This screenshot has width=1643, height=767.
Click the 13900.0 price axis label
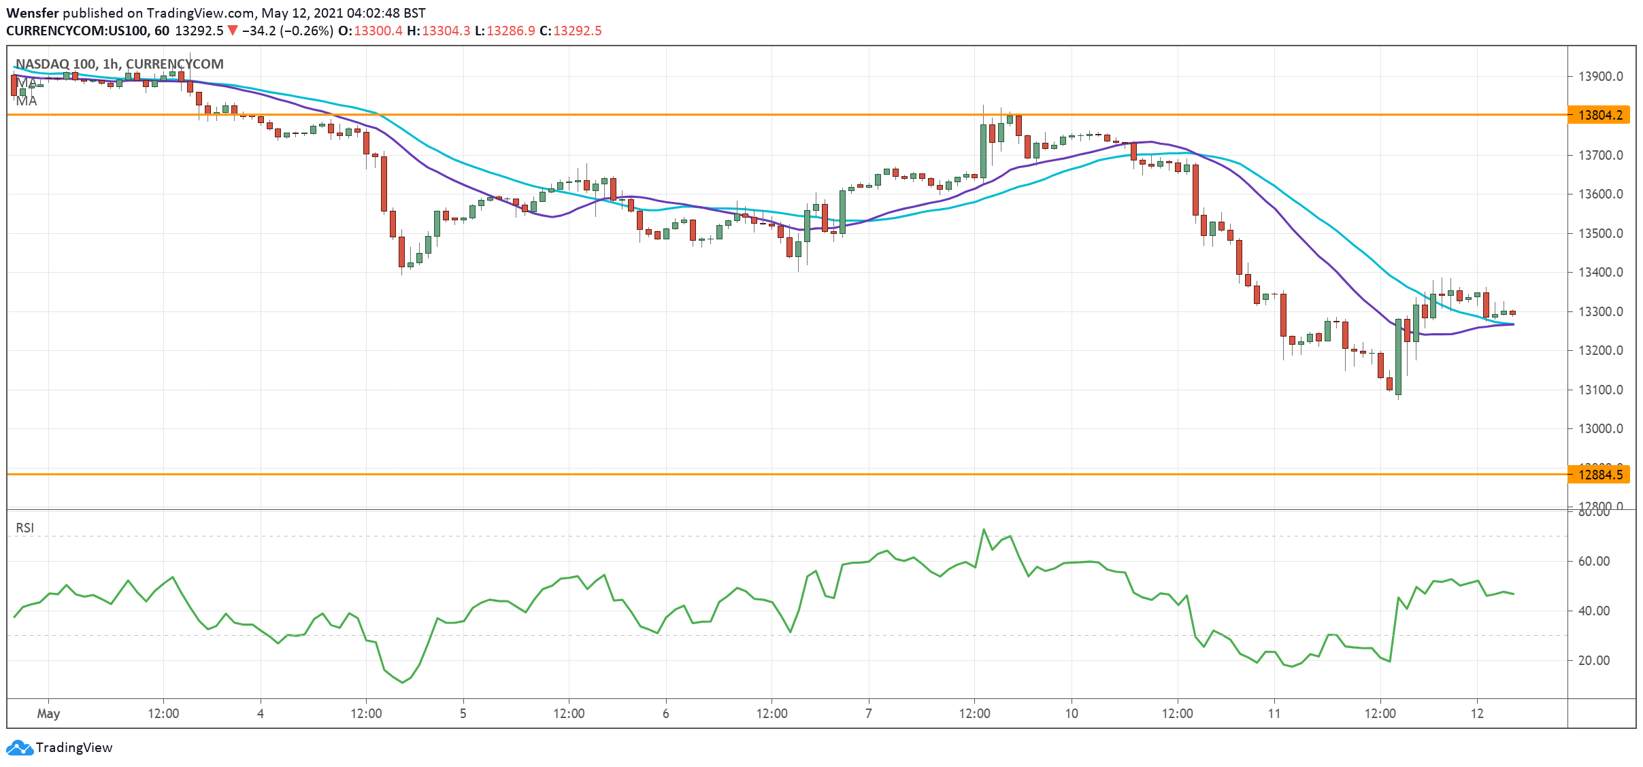pos(1600,76)
